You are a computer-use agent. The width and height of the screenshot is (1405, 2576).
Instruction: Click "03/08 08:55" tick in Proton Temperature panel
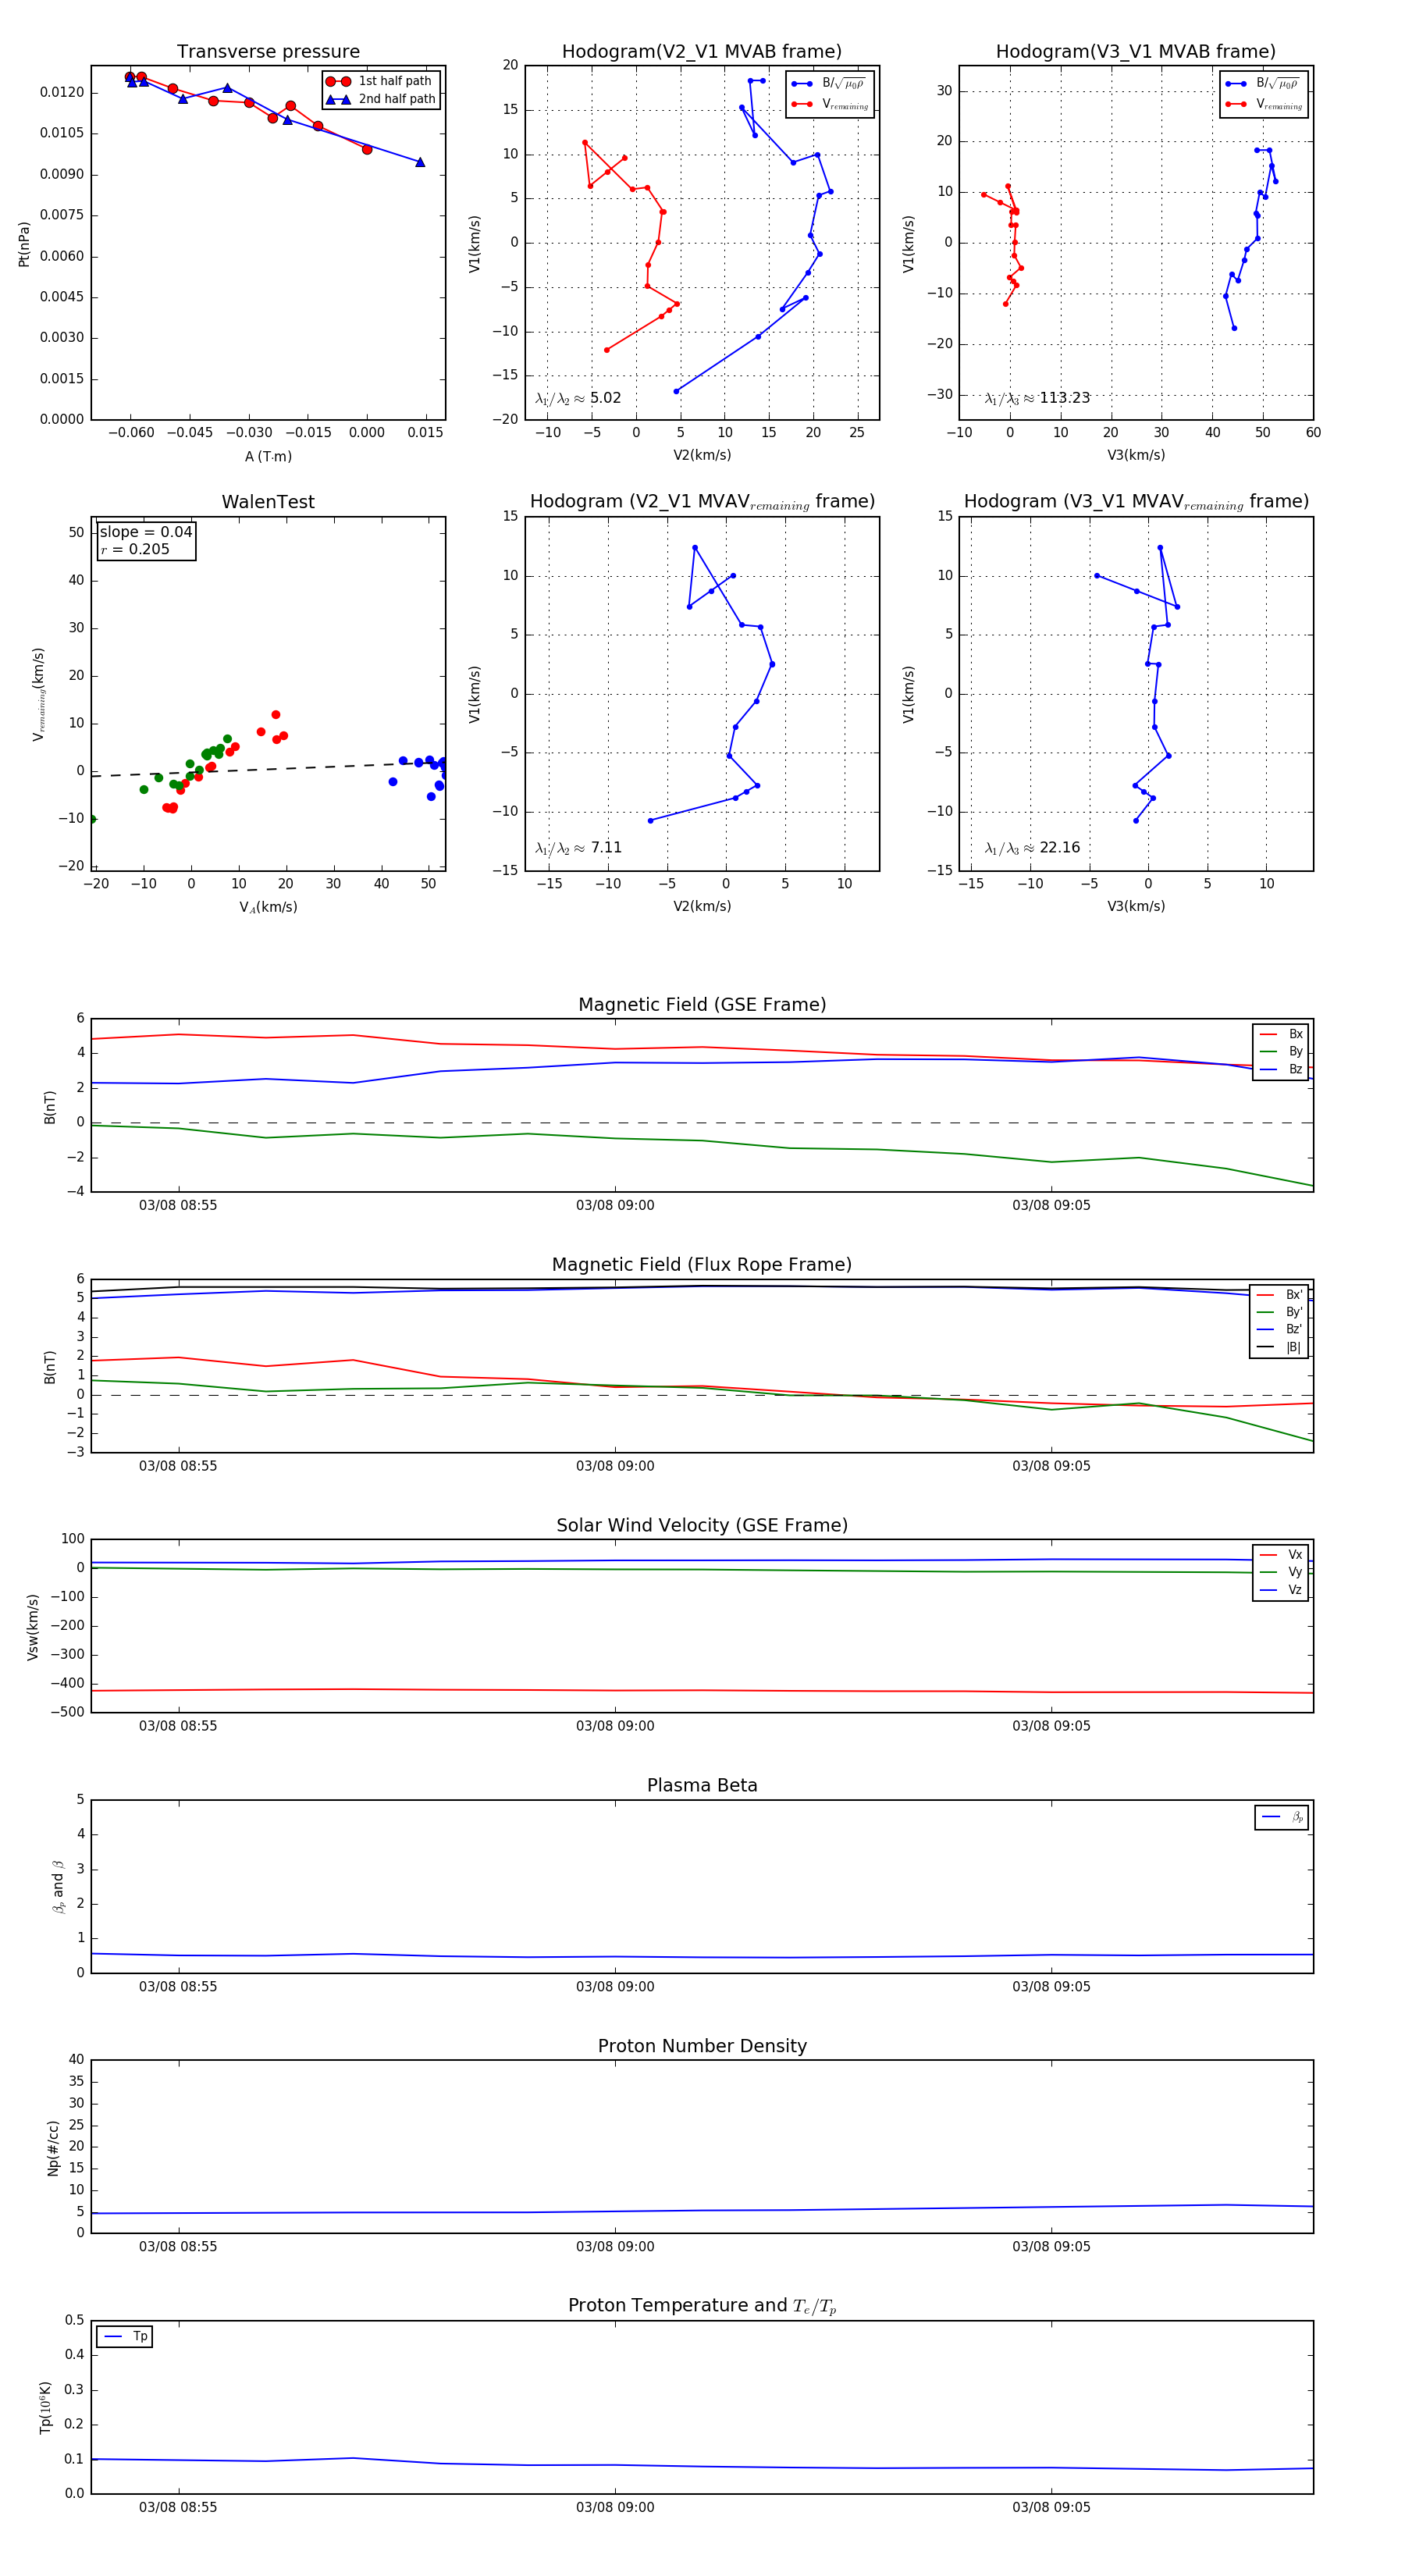click(178, 2507)
